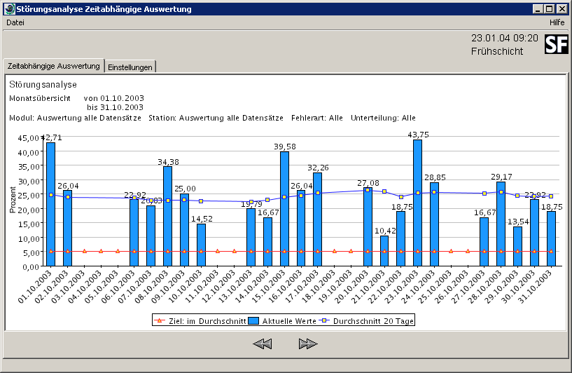Click the 5,00 y-axis value
This screenshot has width=572, height=373.
click(31, 253)
